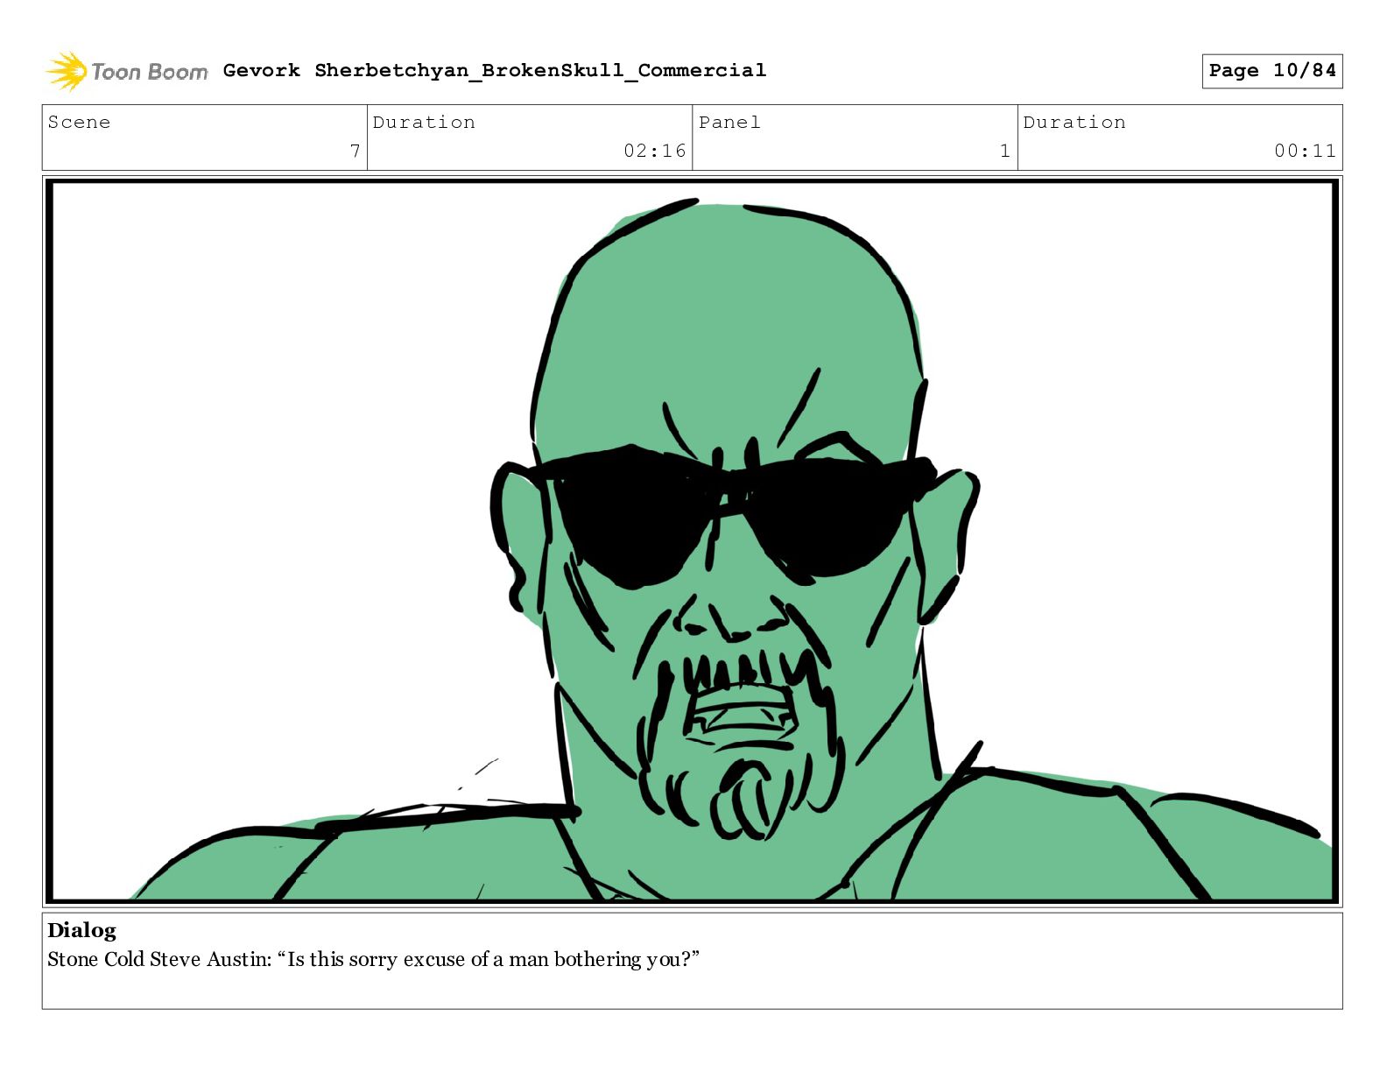Click the storyboard panel drawing thumbnail

[x=693, y=541]
